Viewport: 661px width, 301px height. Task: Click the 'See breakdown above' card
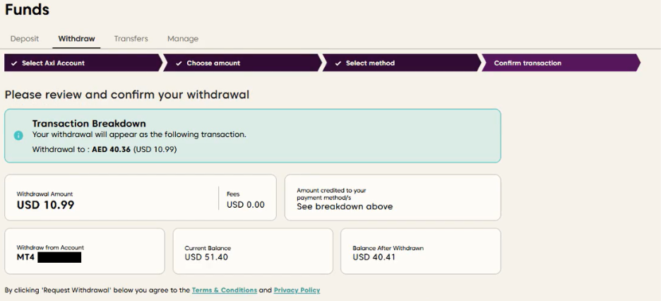click(392, 198)
